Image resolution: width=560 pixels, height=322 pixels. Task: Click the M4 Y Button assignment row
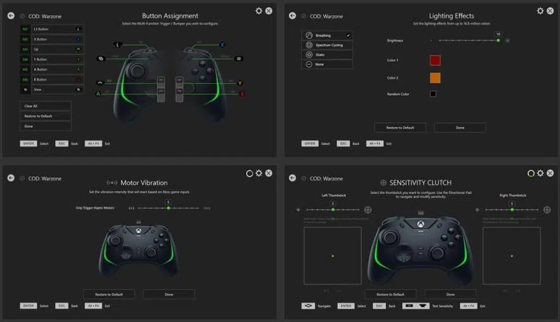52,59
